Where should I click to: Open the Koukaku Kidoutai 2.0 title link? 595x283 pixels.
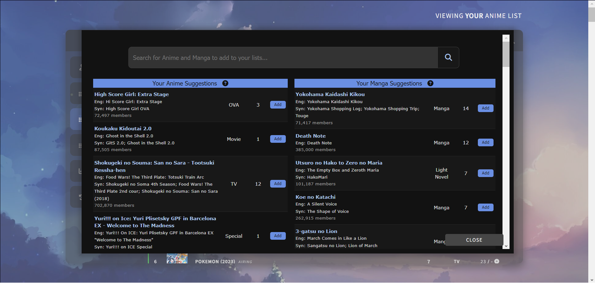click(x=123, y=129)
